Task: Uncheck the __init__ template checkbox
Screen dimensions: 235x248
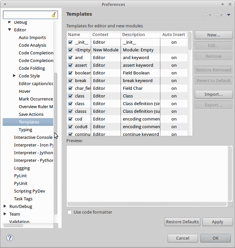Action: click(70, 42)
